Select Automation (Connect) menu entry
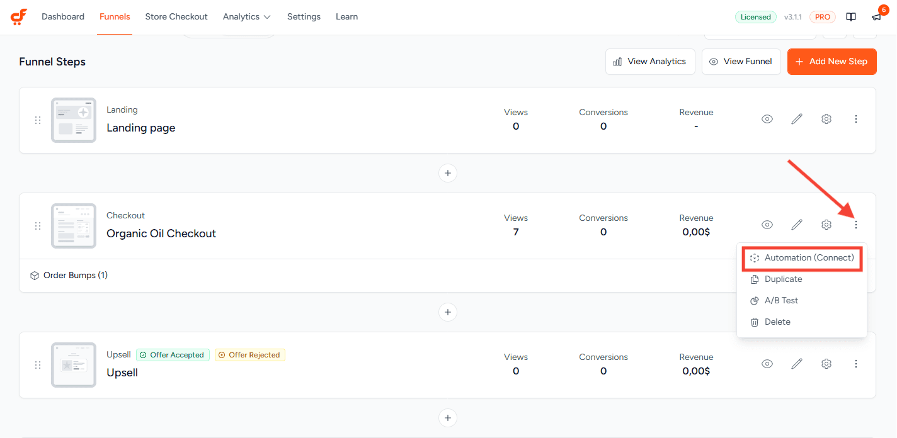The width and height of the screenshot is (897, 438). [802, 258]
